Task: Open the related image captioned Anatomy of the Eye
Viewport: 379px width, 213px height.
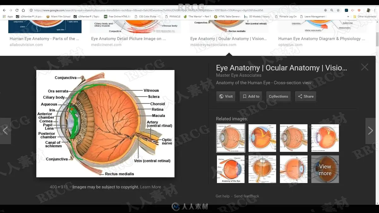Action: click(x=231, y=169)
